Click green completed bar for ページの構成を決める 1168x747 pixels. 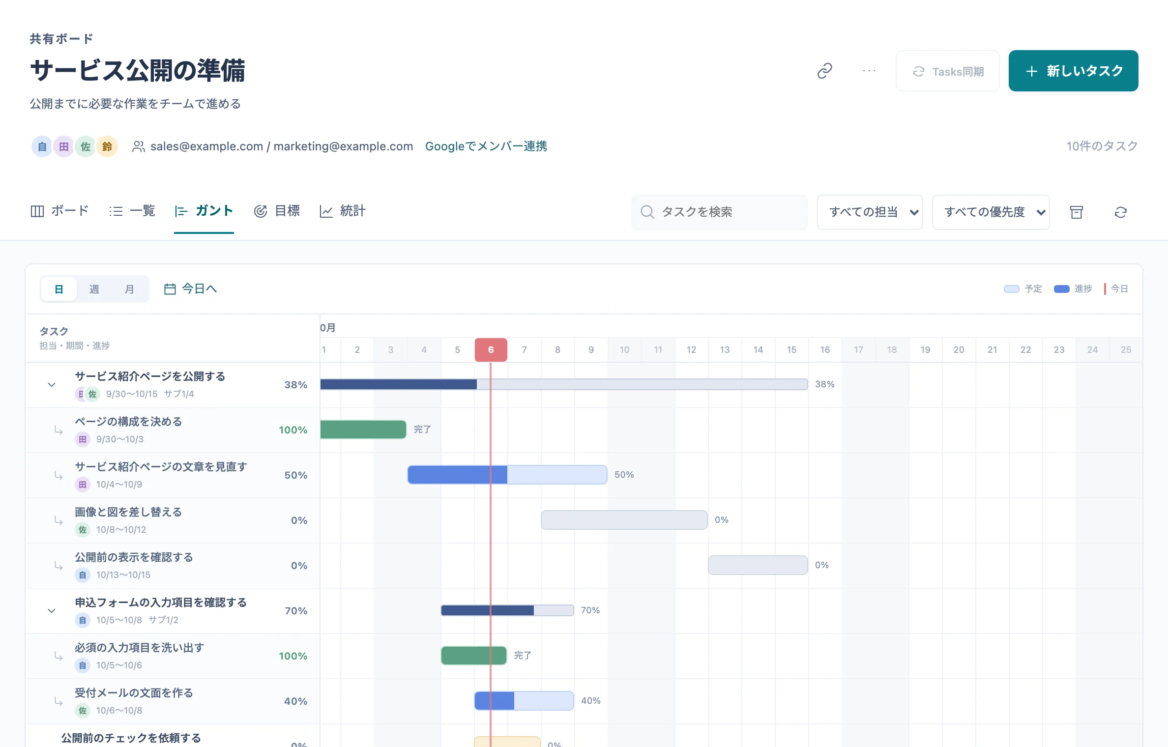tap(363, 430)
